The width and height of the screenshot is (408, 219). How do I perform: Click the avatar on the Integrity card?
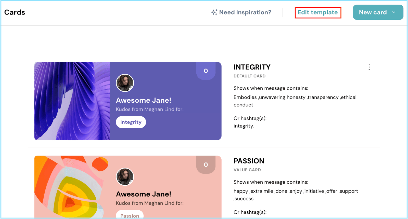(125, 83)
